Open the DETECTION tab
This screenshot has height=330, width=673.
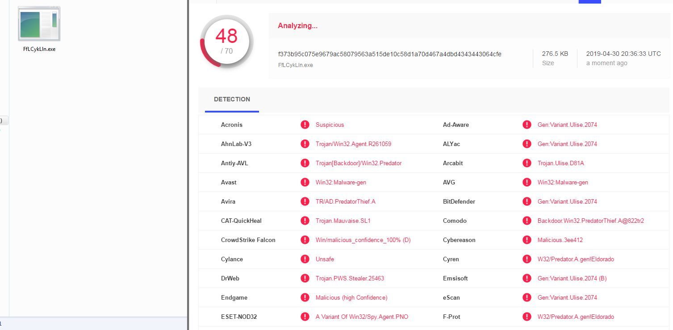coord(232,100)
